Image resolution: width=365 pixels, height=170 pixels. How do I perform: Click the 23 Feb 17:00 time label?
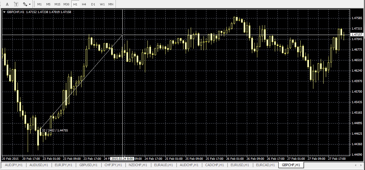pos(92,159)
